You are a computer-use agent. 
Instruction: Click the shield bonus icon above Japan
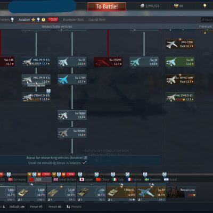pyautogui.click(x=80, y=175)
